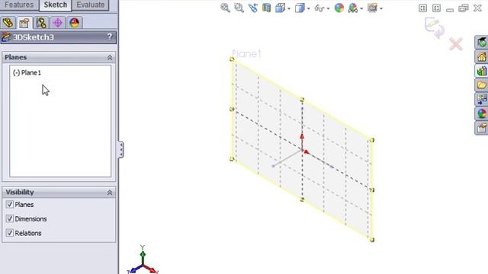Open the DimXpertManager crosshair tab

(x=58, y=23)
